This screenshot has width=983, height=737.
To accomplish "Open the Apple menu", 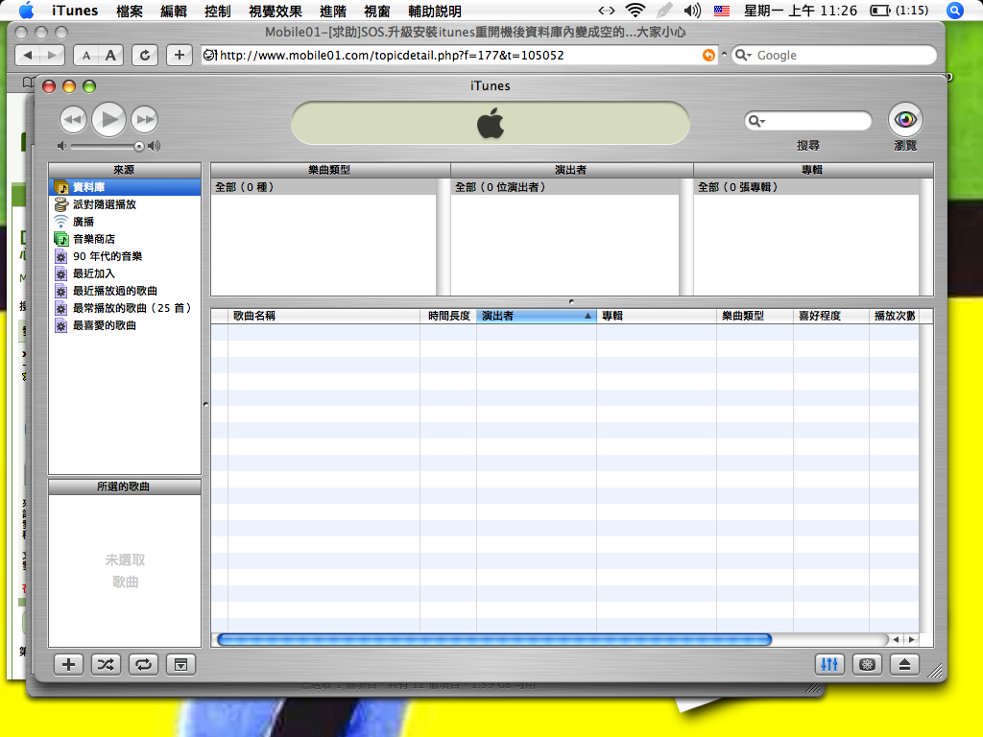I will tap(26, 10).
